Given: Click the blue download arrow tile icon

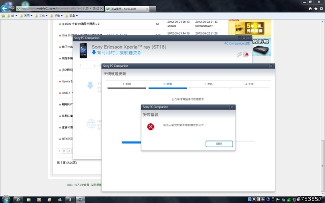Looking at the screenshot, I should pos(90,85).
